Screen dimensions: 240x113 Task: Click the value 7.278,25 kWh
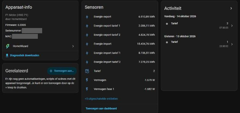pyautogui.click(x=147, y=62)
